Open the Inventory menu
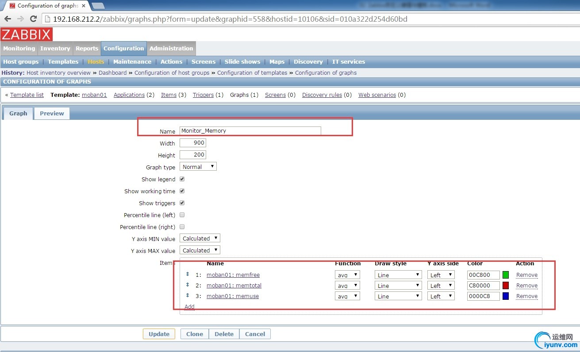 point(55,49)
